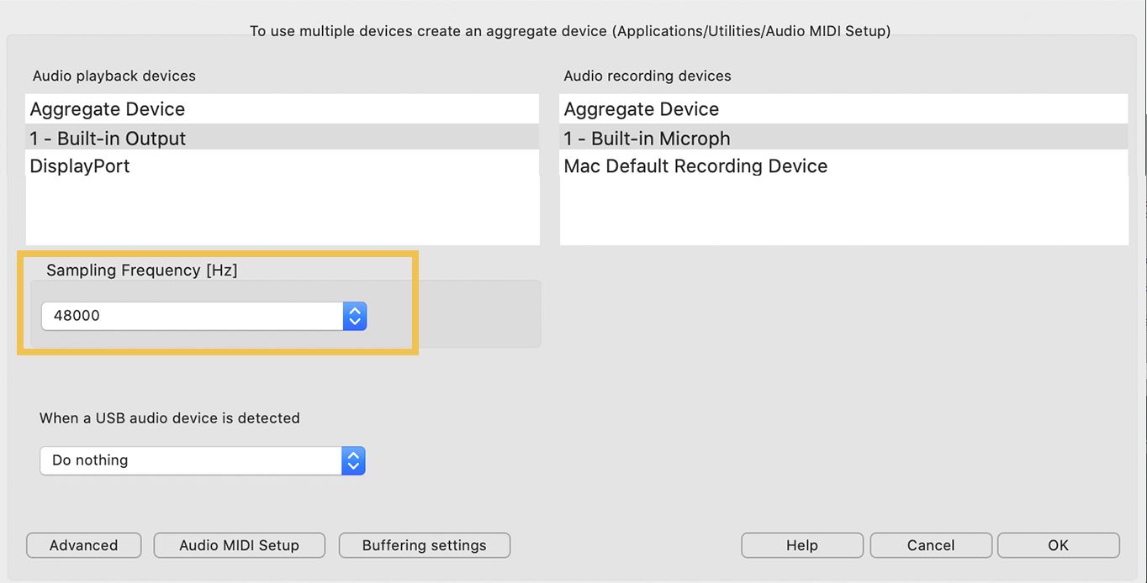Select Aggregate Device in playback devices

[283, 109]
